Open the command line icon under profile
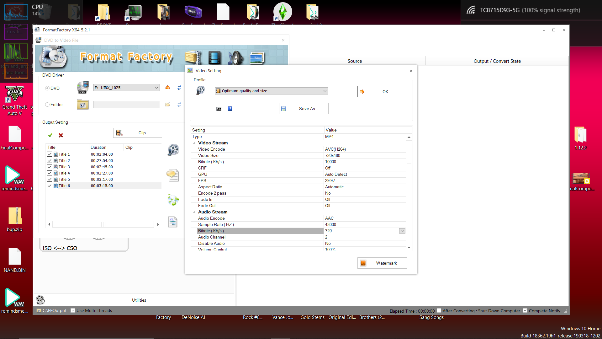The height and width of the screenshot is (339, 602). [219, 109]
